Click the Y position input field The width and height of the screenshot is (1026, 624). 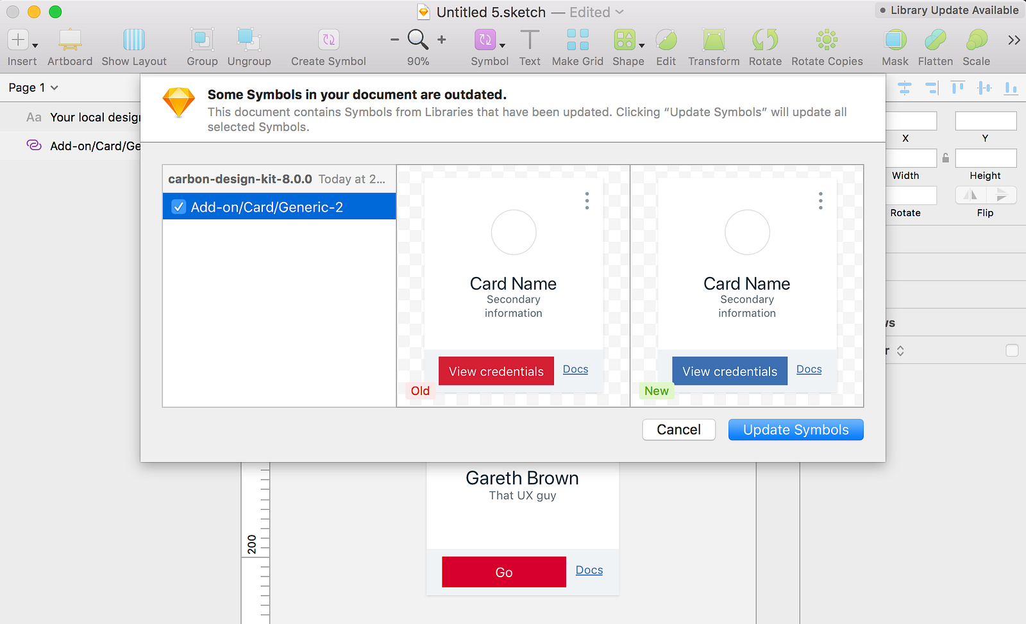pos(986,121)
